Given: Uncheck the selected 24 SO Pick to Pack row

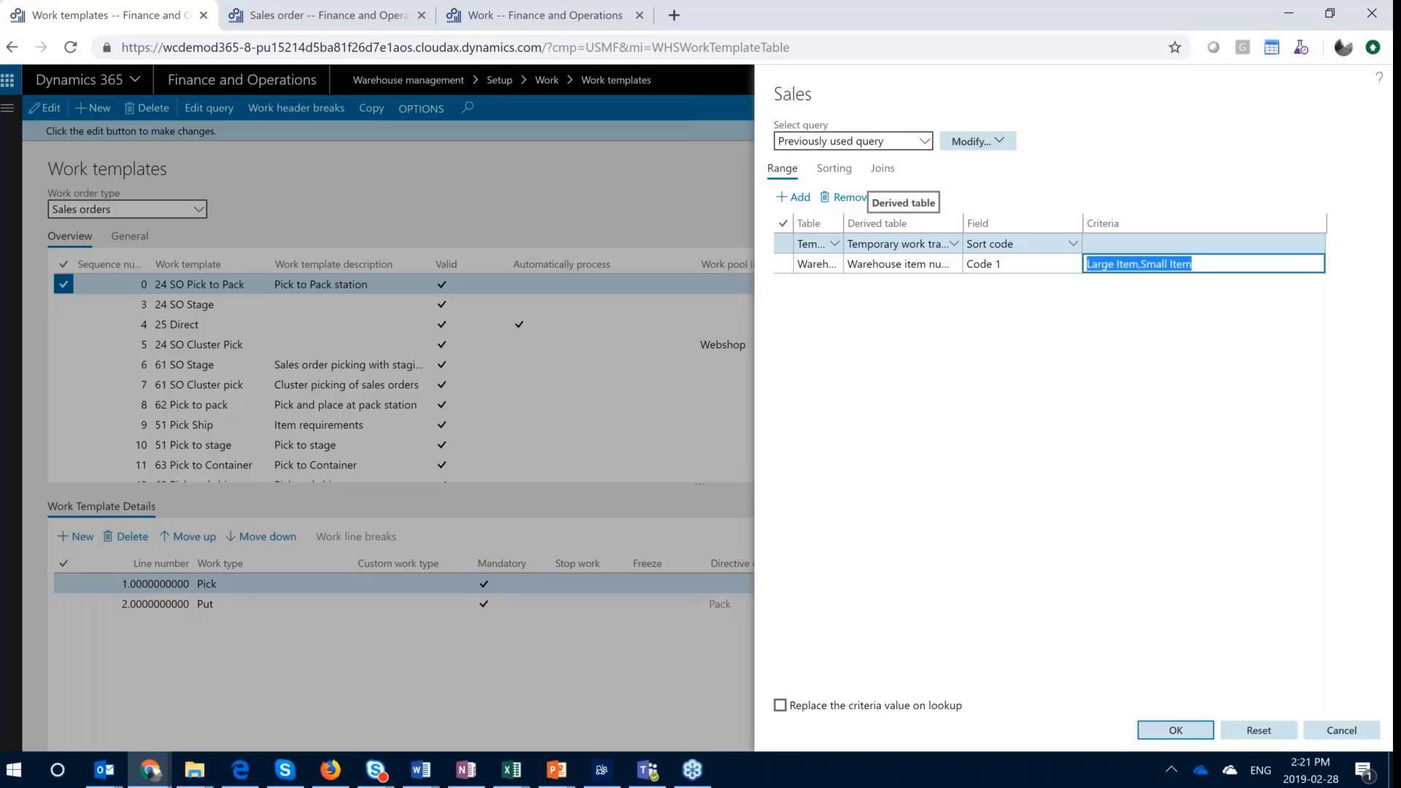Looking at the screenshot, I should click(63, 285).
